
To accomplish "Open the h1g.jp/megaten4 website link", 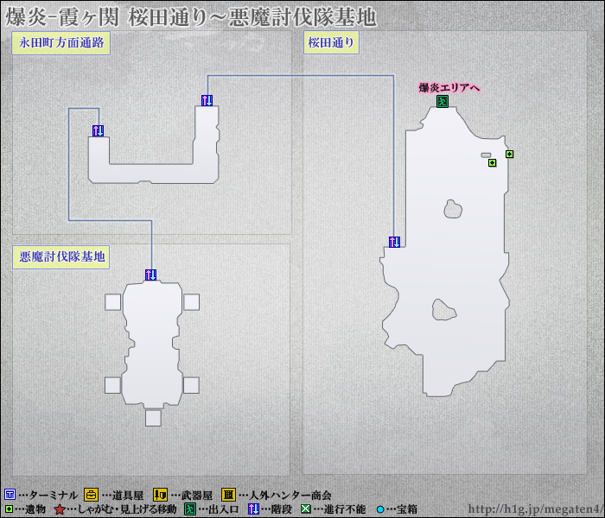I will 534,509.
